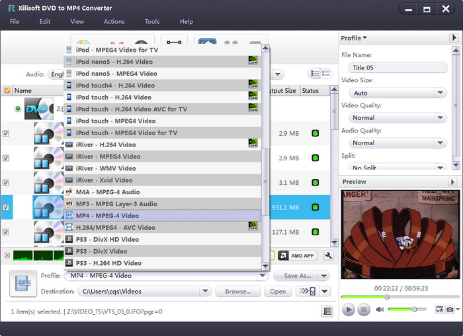Image resolution: width=463 pixels, height=336 pixels.
Task: Open the View menu
Action: click(77, 22)
